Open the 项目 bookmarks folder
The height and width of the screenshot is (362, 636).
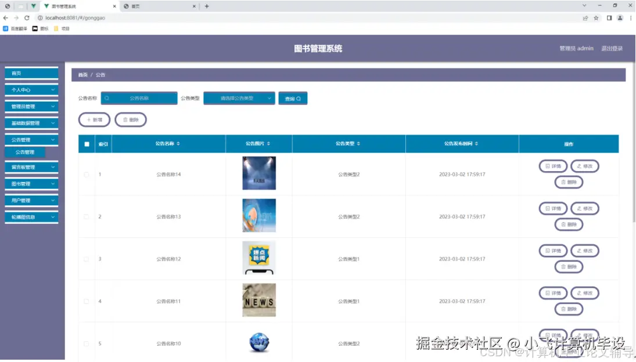coord(62,29)
